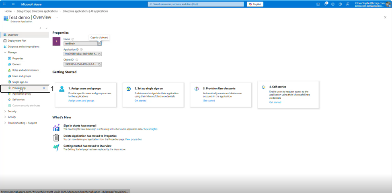Screen dimensions: 392x193
Task: Open the more options ellipsis beside Overview title
Action: point(57,17)
